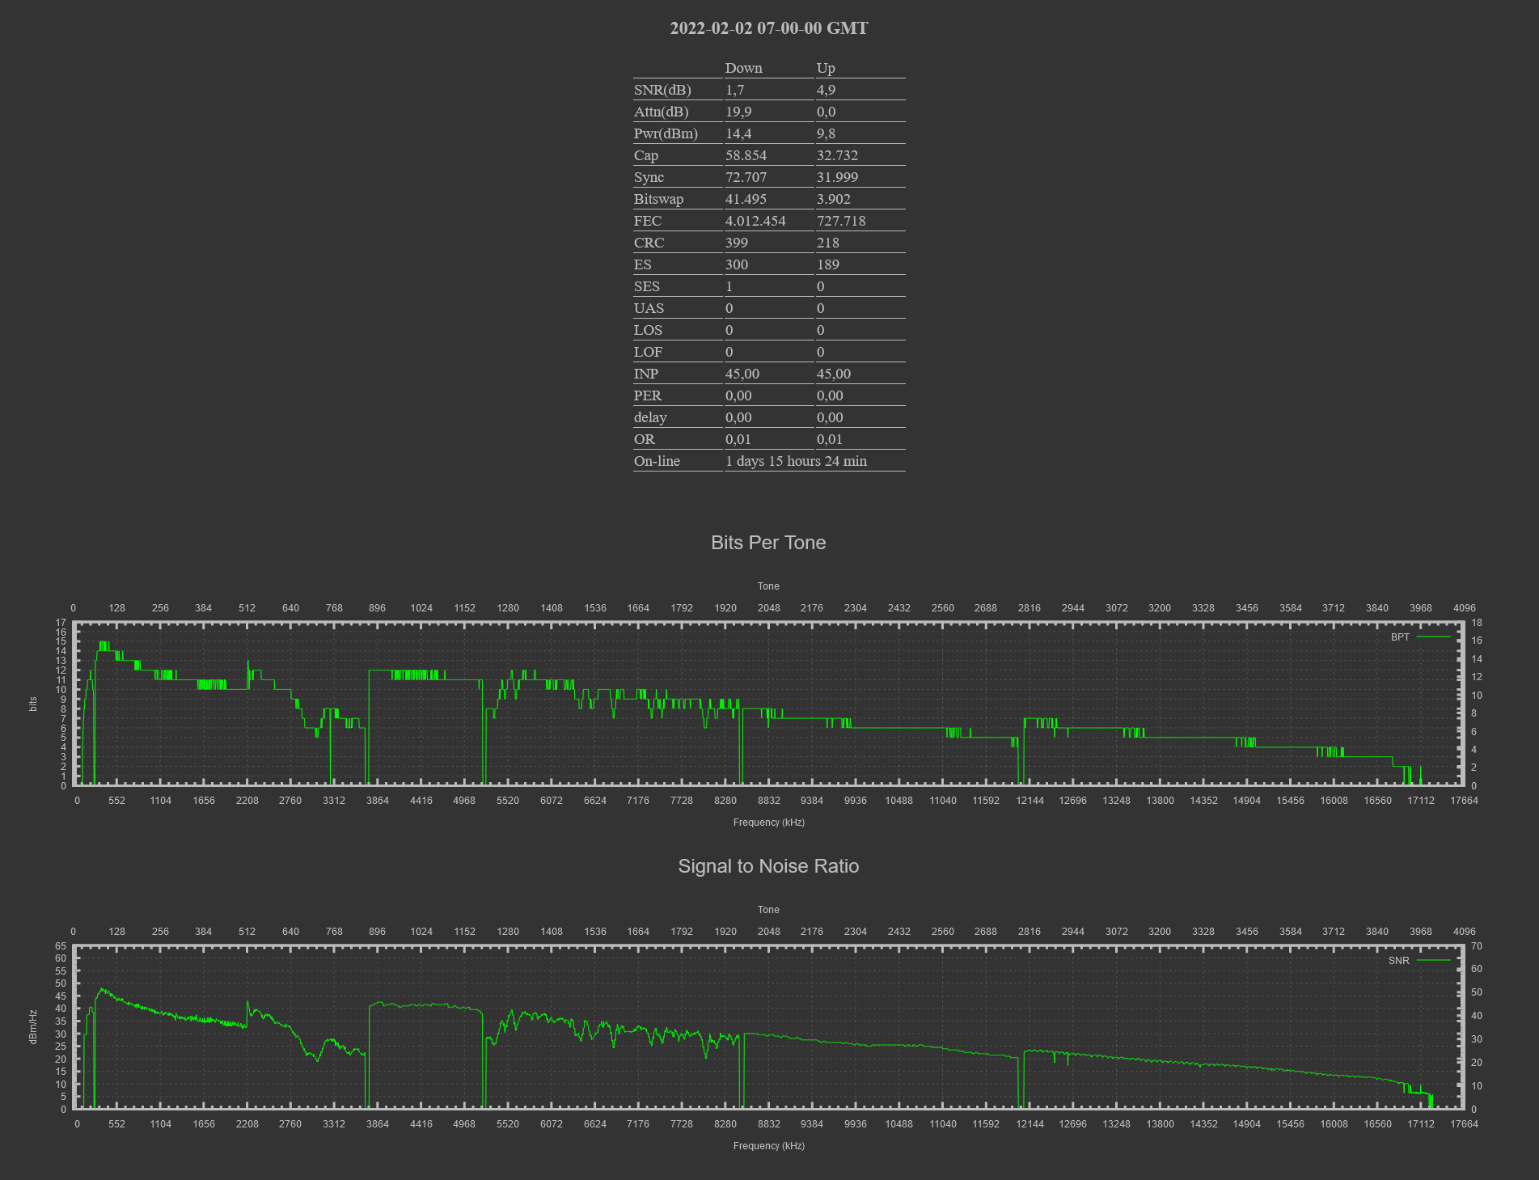Screen dimensions: 1539x1180
Task: Click the upstream bitswap value 3.902
Action: [833, 199]
